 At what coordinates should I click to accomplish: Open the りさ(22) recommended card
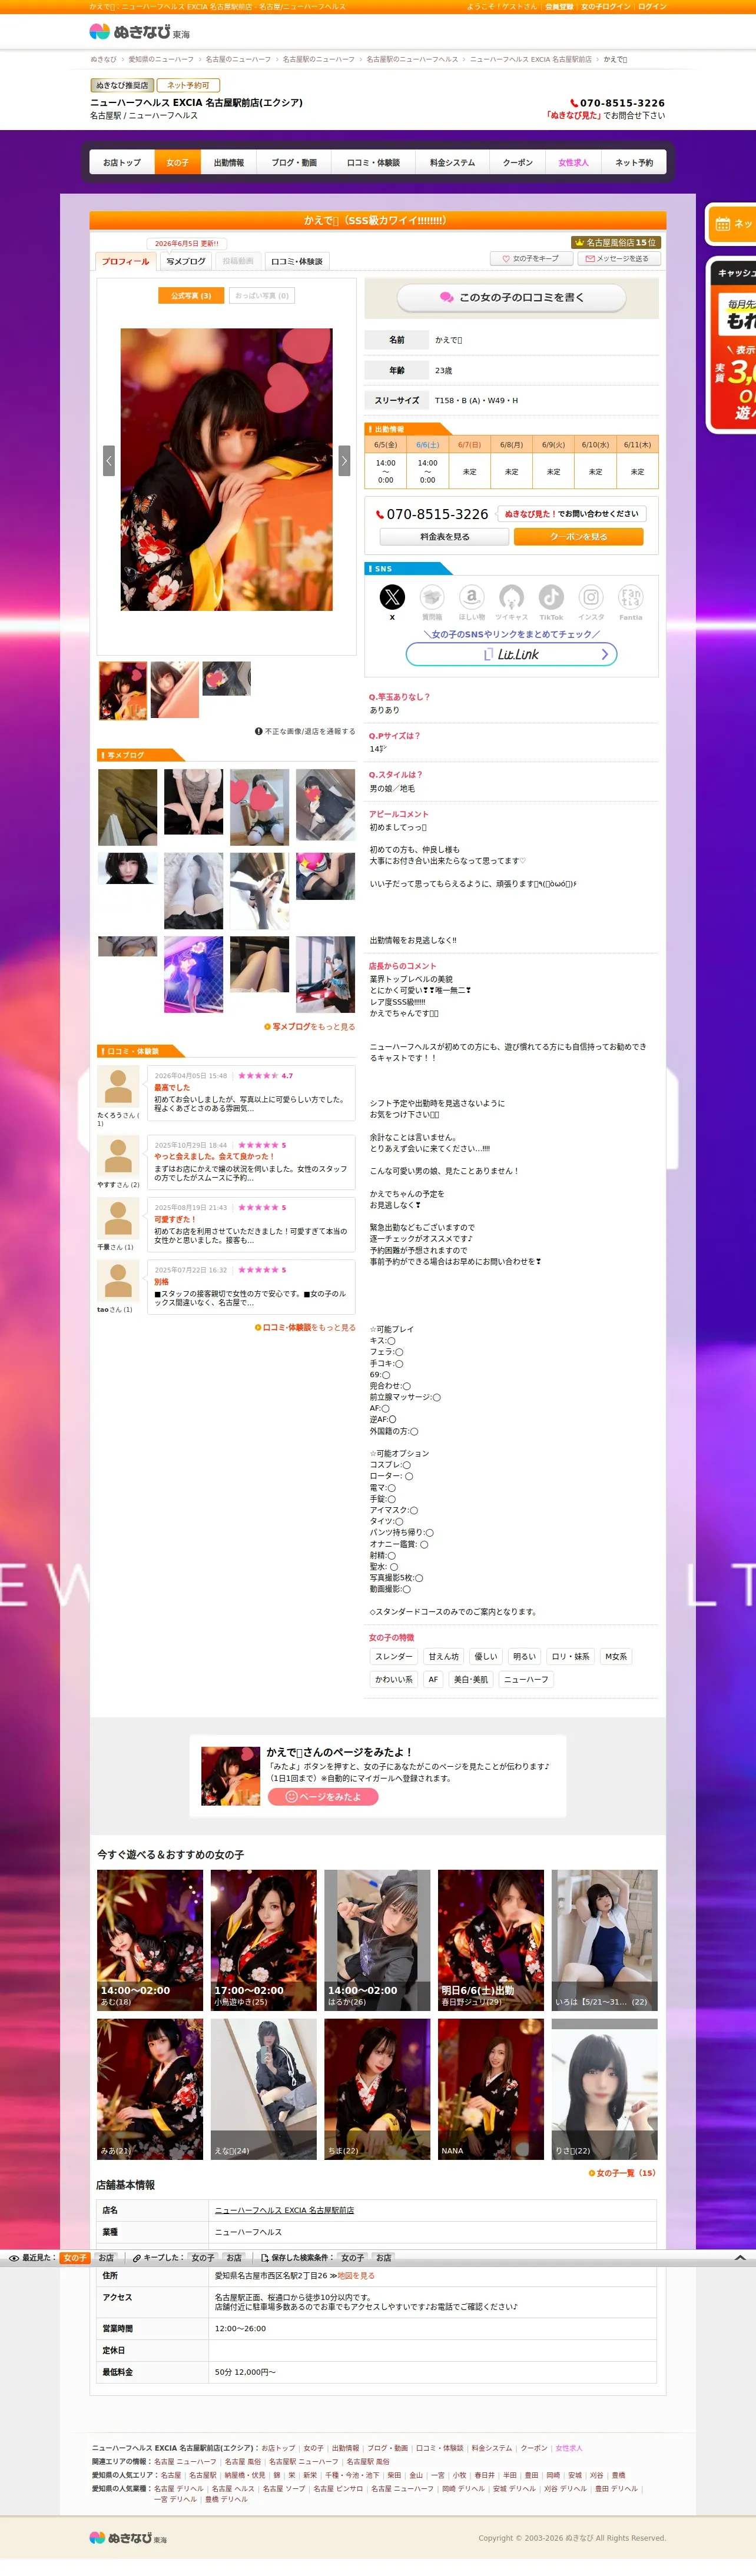tap(605, 2089)
